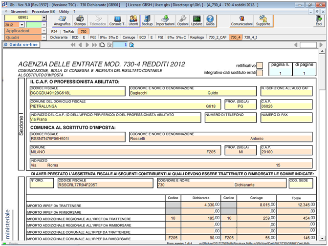Open the 2012 year dropdown
The height and width of the screenshot is (246, 328).
click(x=22, y=25)
